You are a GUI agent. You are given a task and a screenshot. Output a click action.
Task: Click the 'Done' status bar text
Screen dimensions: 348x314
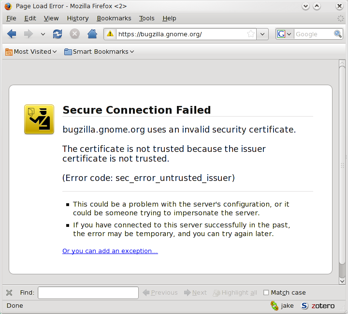14,306
